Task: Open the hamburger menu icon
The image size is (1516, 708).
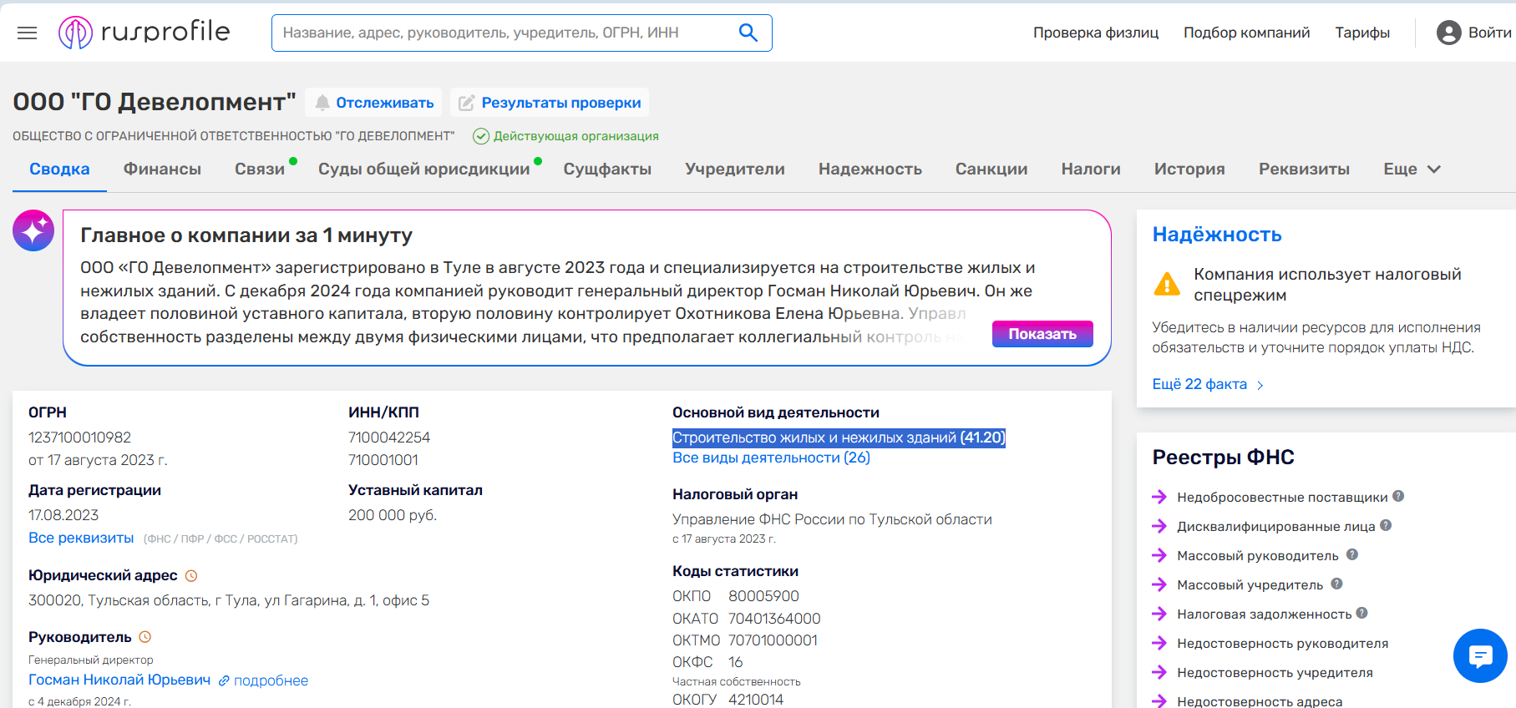Action: [x=28, y=33]
